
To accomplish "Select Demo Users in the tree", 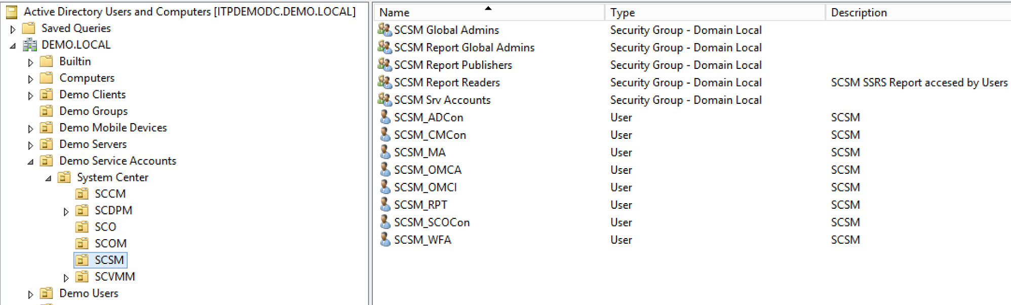I will [89, 294].
